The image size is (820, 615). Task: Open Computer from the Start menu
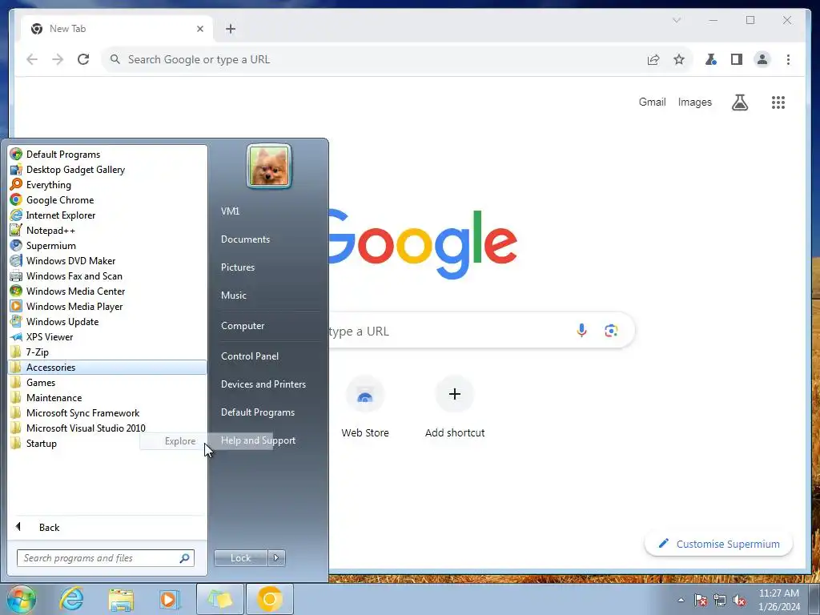click(243, 326)
